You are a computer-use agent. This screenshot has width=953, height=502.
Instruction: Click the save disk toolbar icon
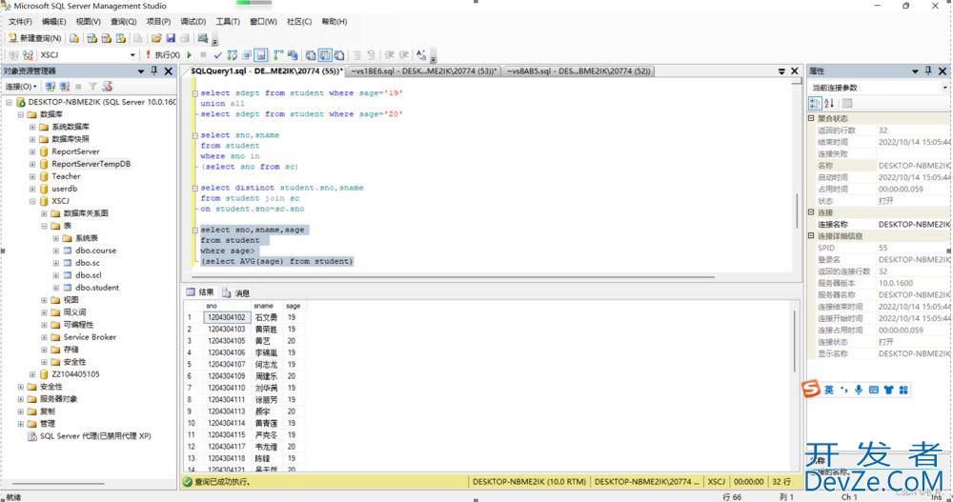(171, 38)
